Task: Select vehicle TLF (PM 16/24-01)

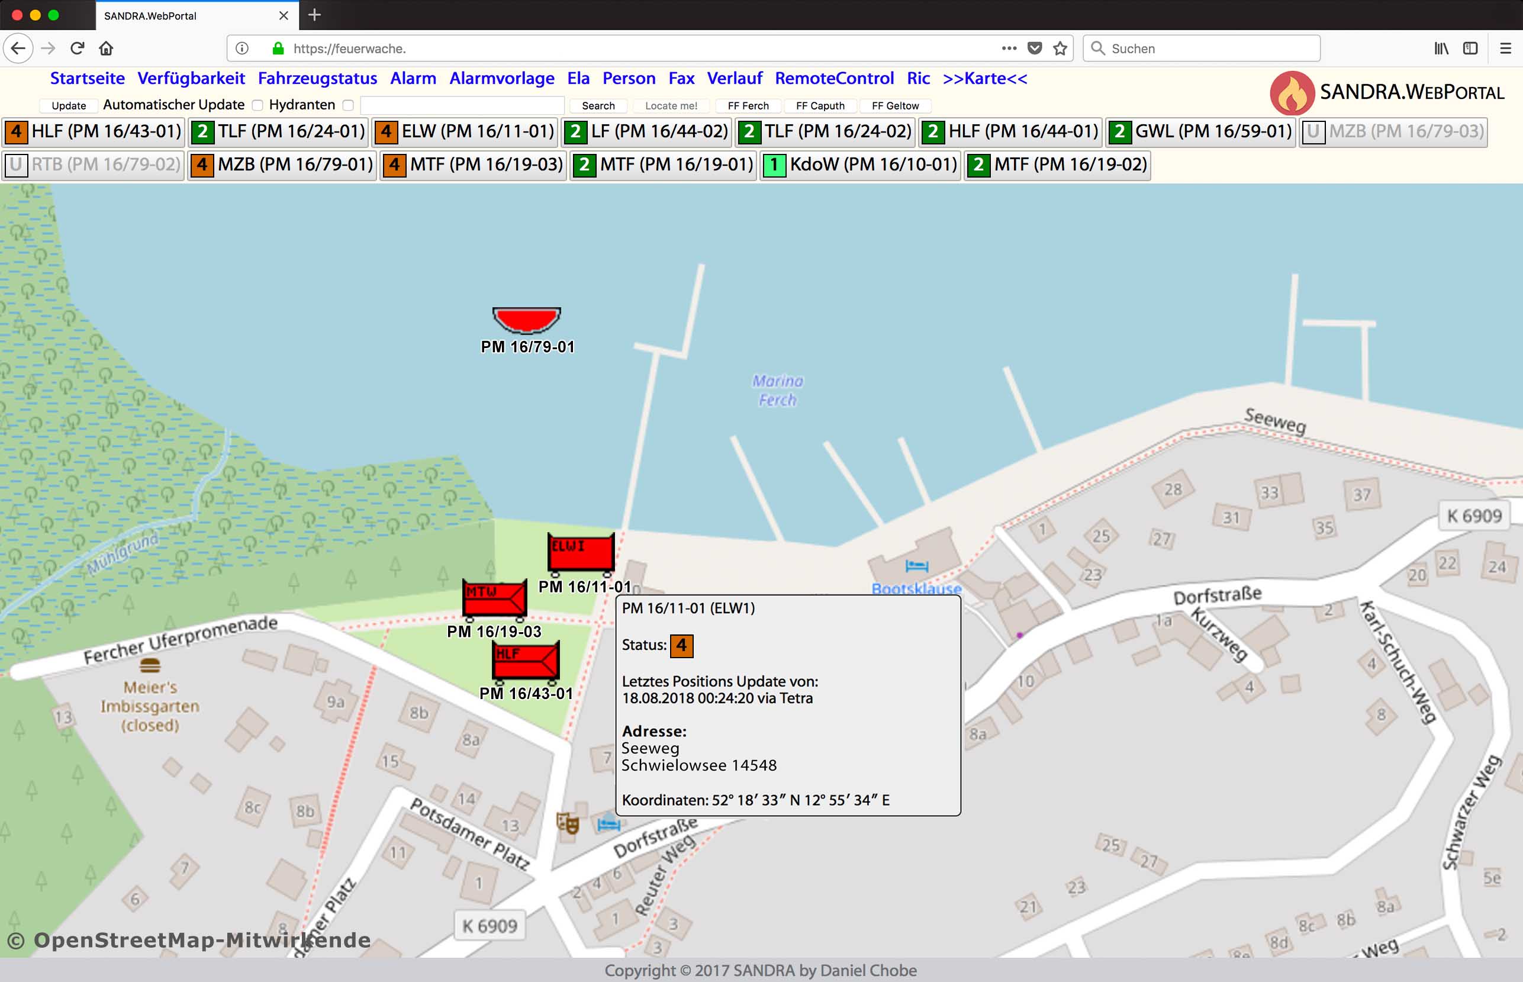Action: 278,131
